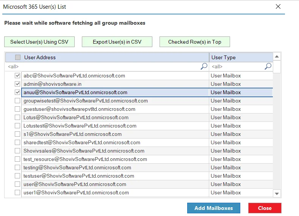
Task: Select testing@ShovivSoftwarePvtLtd.onmicrosoft.com address text
Action: [77, 167]
